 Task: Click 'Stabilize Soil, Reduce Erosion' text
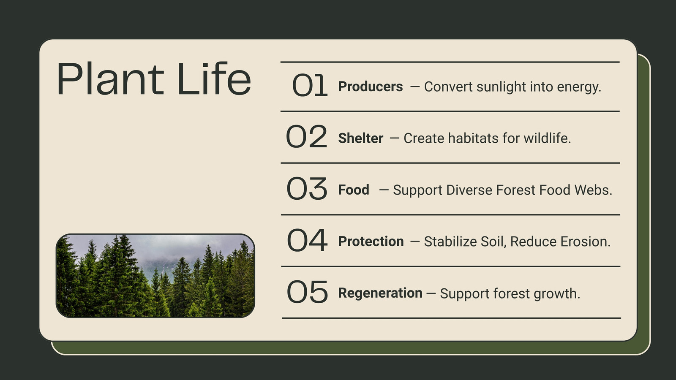coord(517,242)
